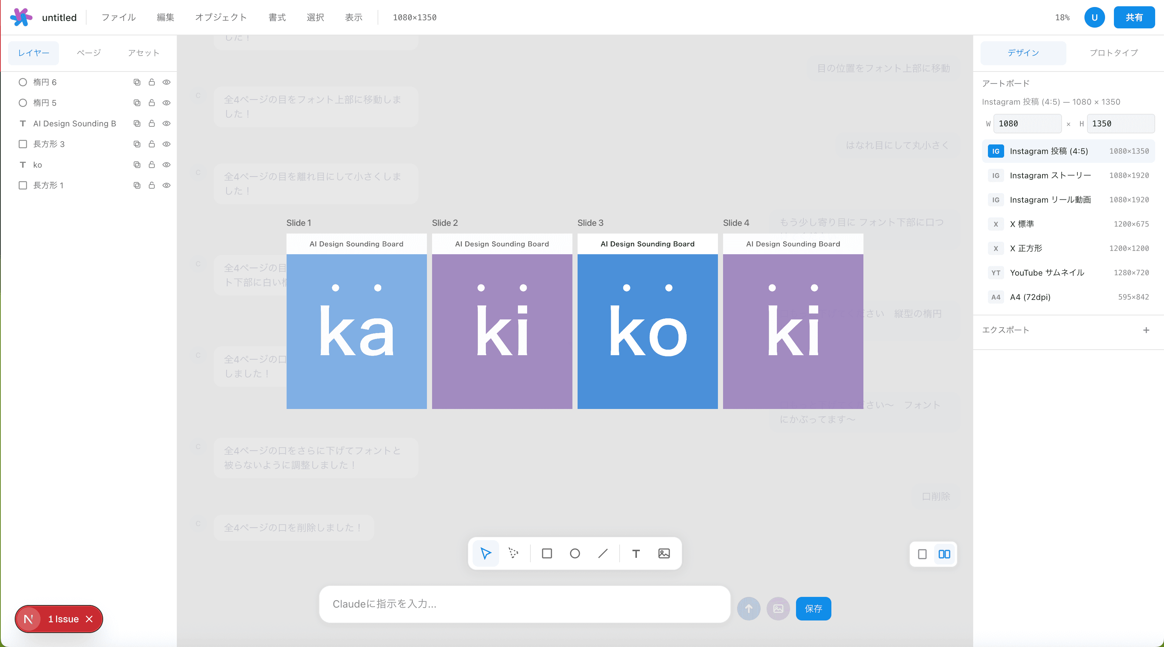Select the rectangle shape tool

point(547,553)
